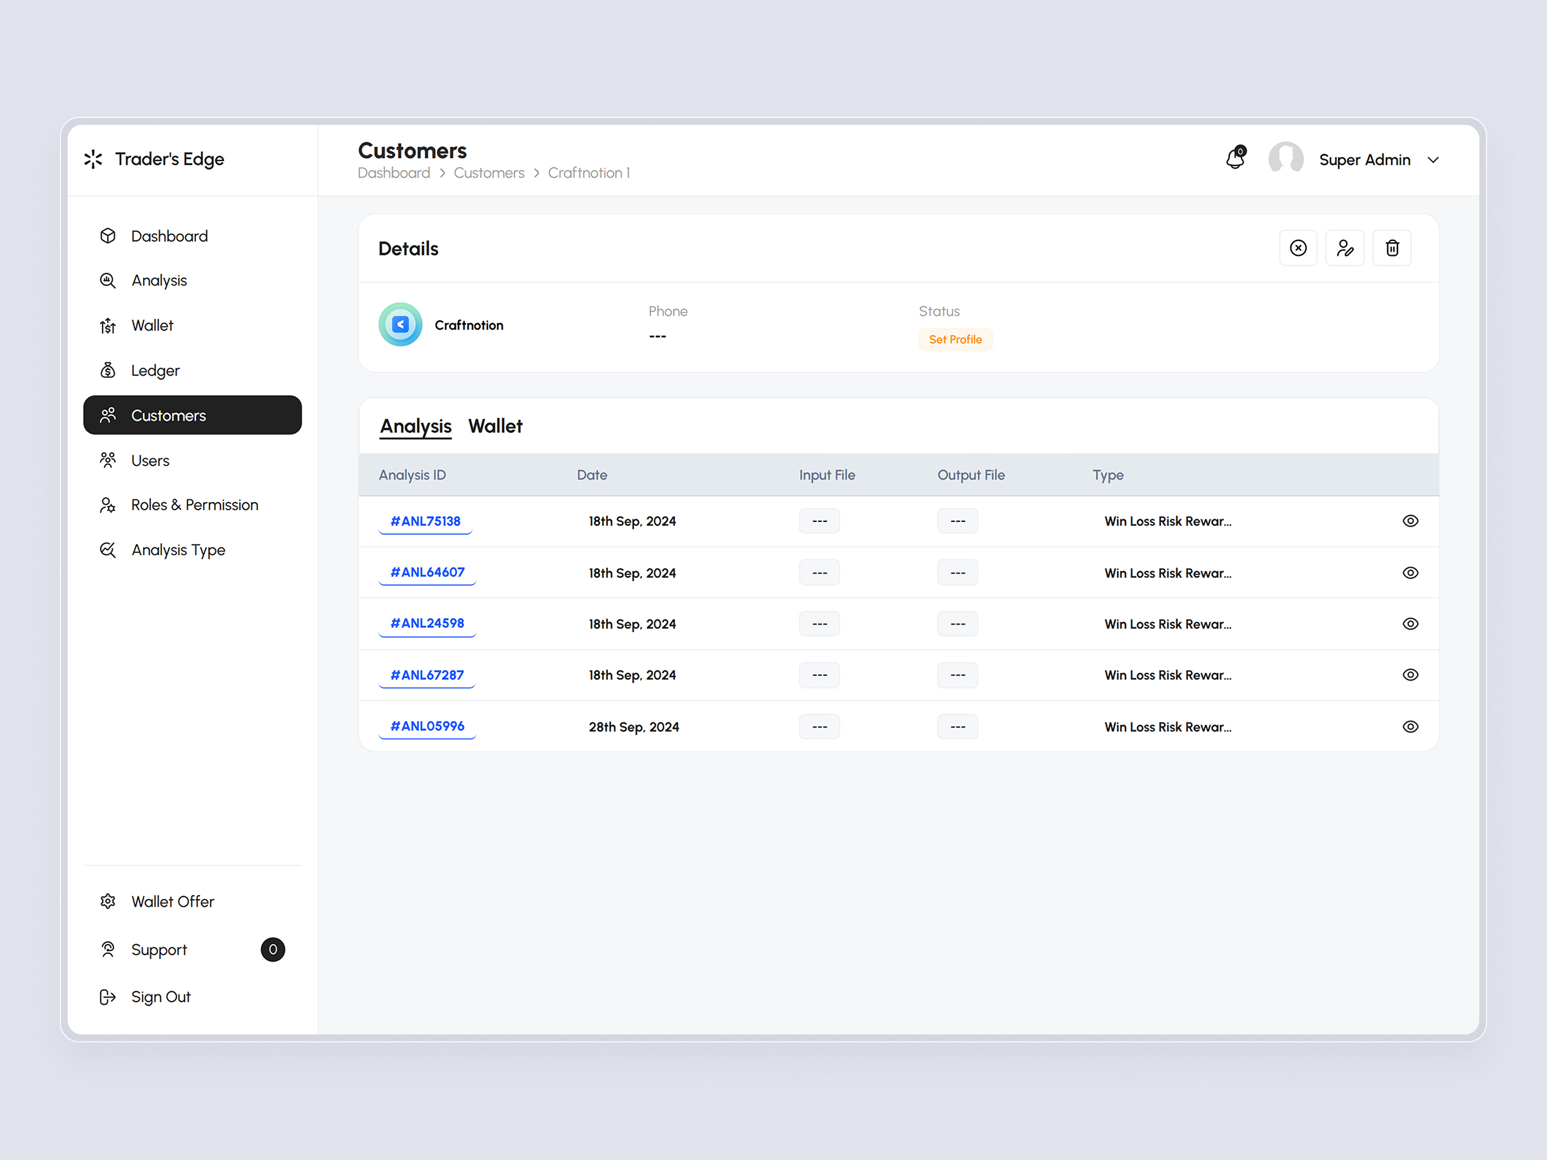Switch to the Wallet tab
Viewport: 1547px width, 1160px height.
(x=495, y=425)
